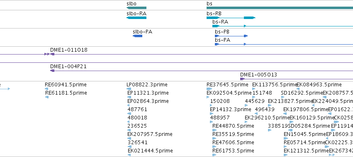Click the bs-RB second exon block

click(250, 18)
